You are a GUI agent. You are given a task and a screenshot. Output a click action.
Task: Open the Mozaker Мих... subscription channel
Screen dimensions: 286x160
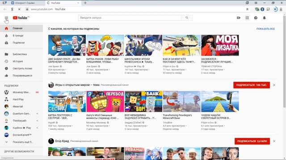(21, 92)
